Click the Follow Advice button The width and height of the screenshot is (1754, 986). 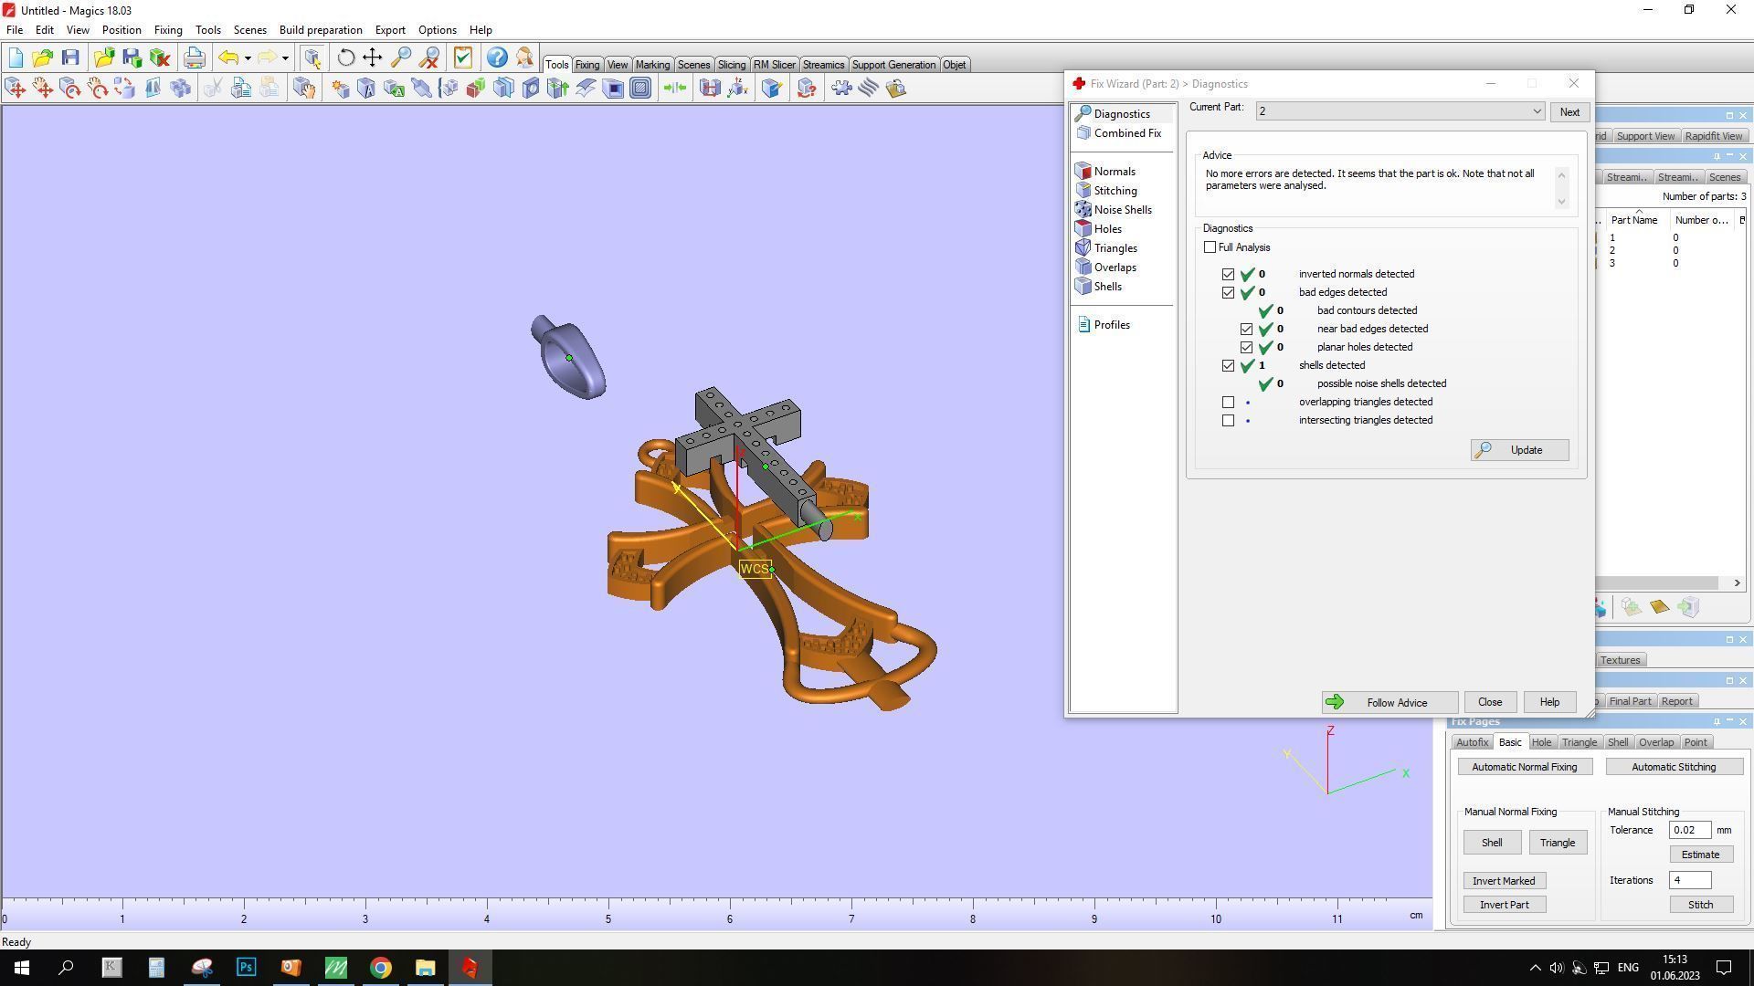click(1388, 702)
